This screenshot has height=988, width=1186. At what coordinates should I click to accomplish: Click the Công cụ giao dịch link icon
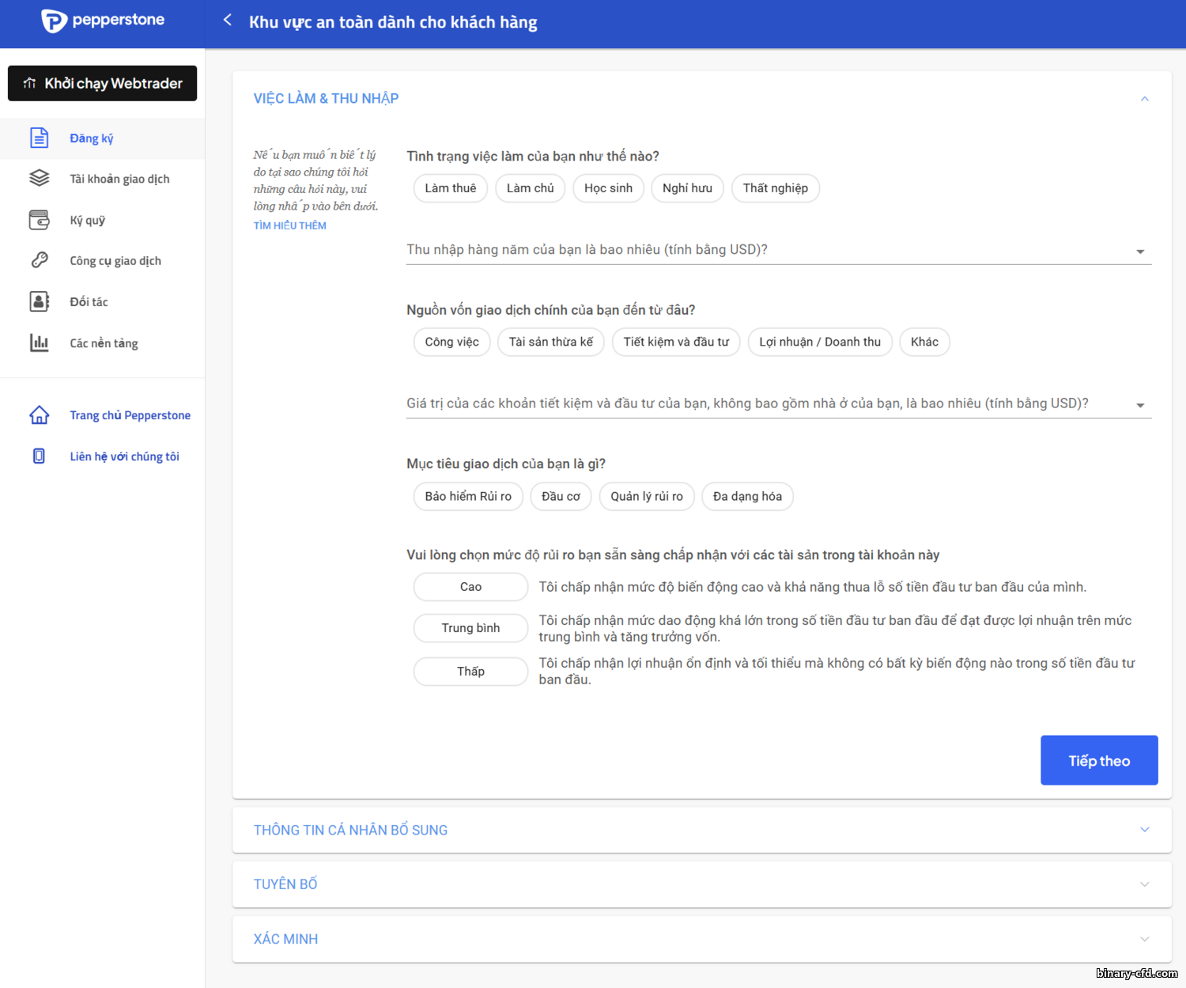click(x=39, y=260)
